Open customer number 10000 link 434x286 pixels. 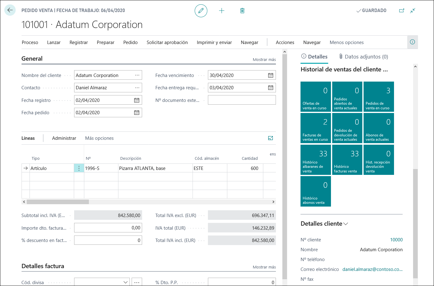[396, 240]
